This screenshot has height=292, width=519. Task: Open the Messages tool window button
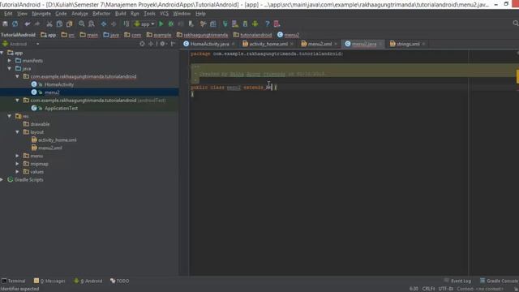[49, 281]
